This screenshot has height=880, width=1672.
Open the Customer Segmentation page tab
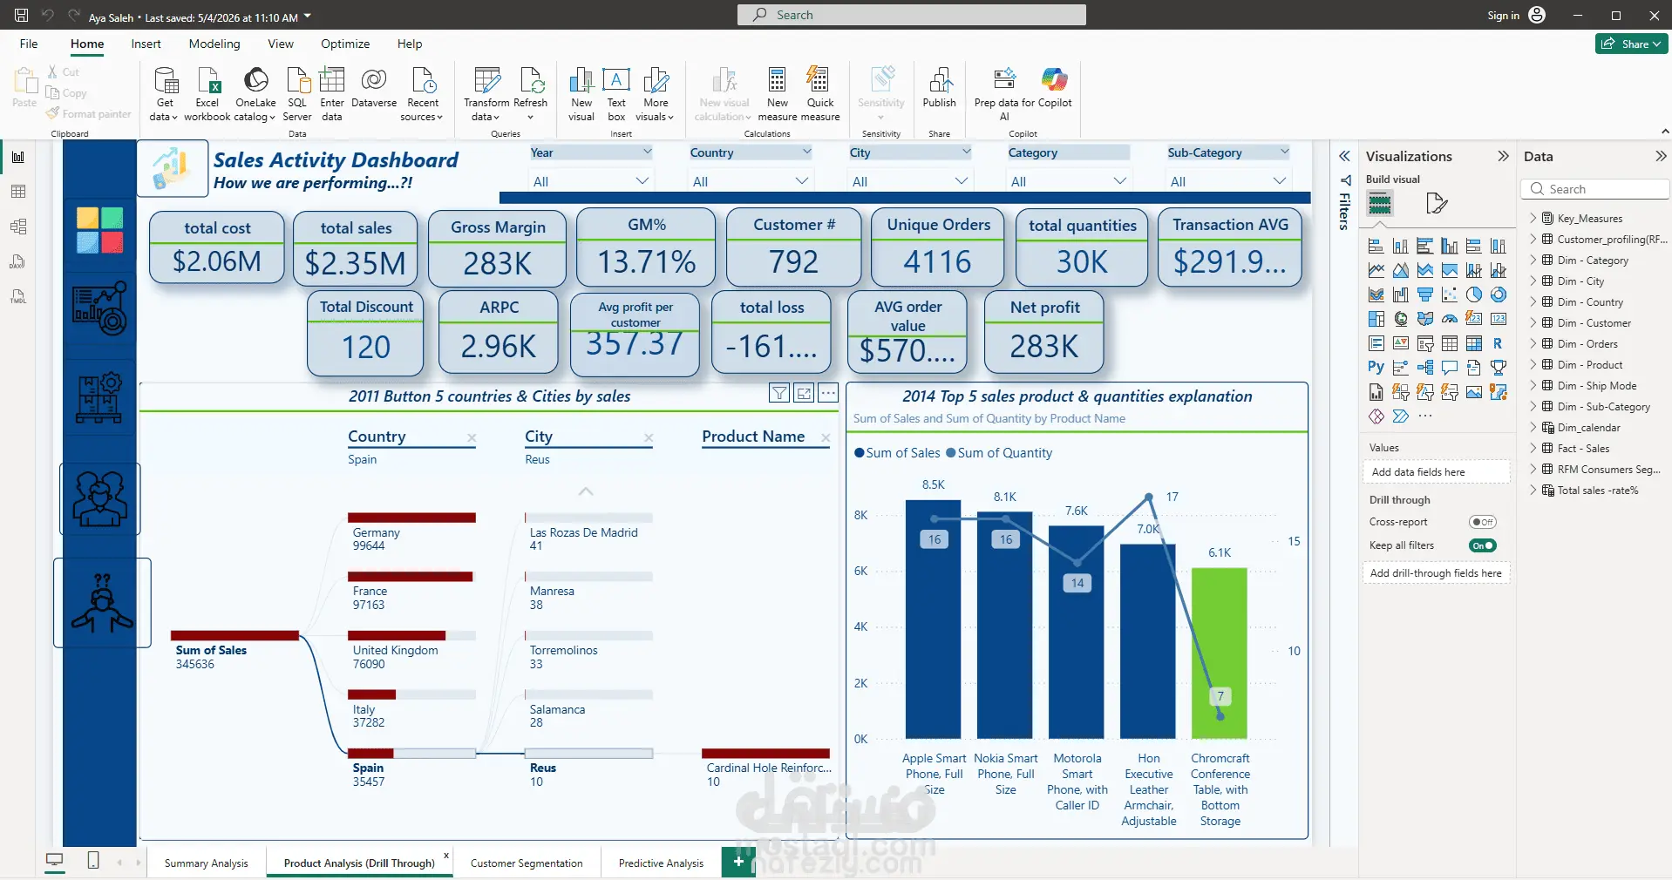[x=527, y=863]
